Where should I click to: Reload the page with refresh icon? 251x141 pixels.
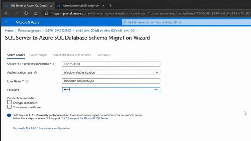(26, 13)
